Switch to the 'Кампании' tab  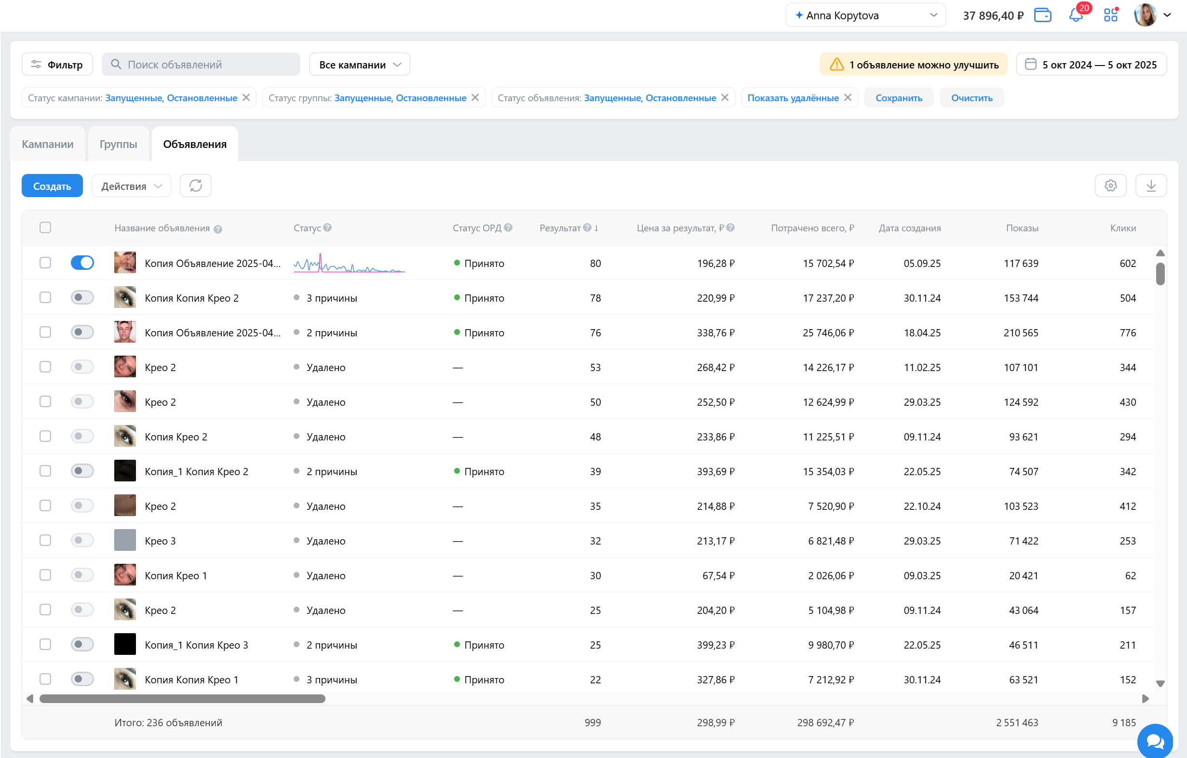click(x=47, y=144)
